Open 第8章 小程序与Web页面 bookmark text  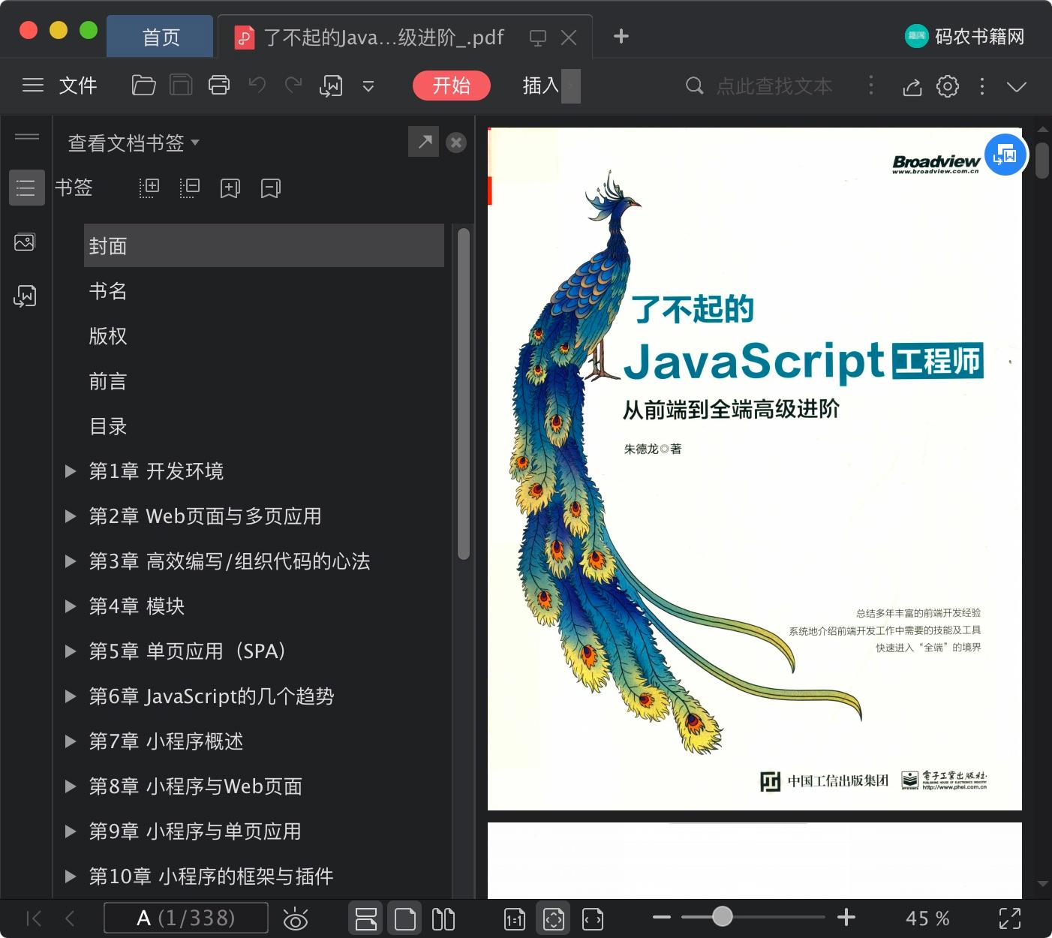tap(195, 786)
